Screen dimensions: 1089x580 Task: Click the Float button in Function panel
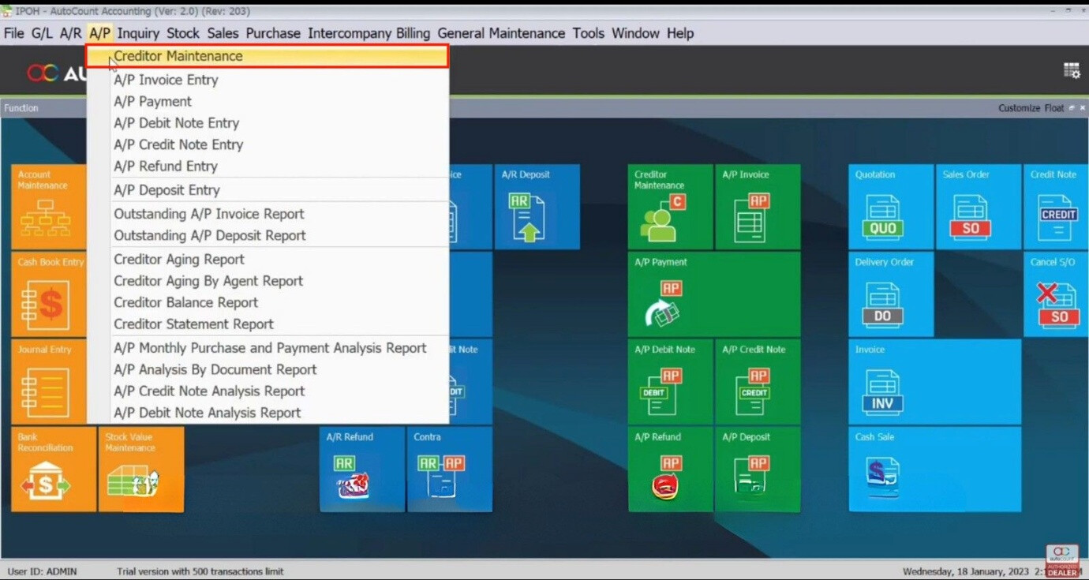[x=1053, y=108]
